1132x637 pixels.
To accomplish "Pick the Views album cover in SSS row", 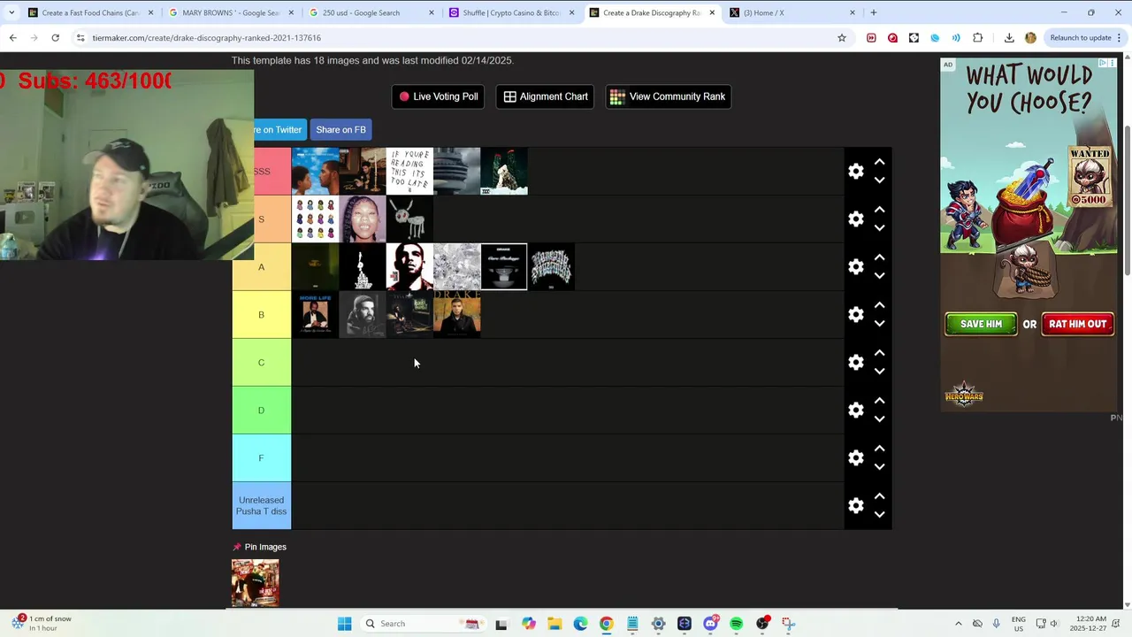I will click(456, 171).
